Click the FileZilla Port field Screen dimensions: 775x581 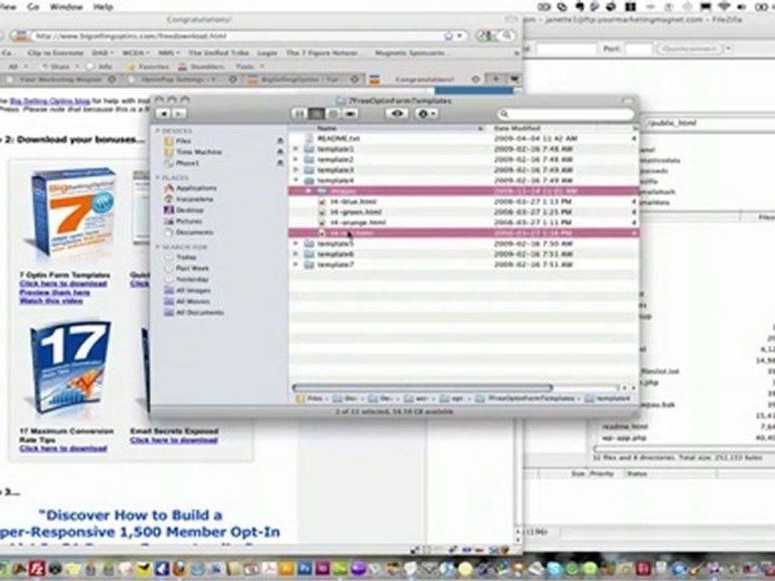(x=639, y=49)
